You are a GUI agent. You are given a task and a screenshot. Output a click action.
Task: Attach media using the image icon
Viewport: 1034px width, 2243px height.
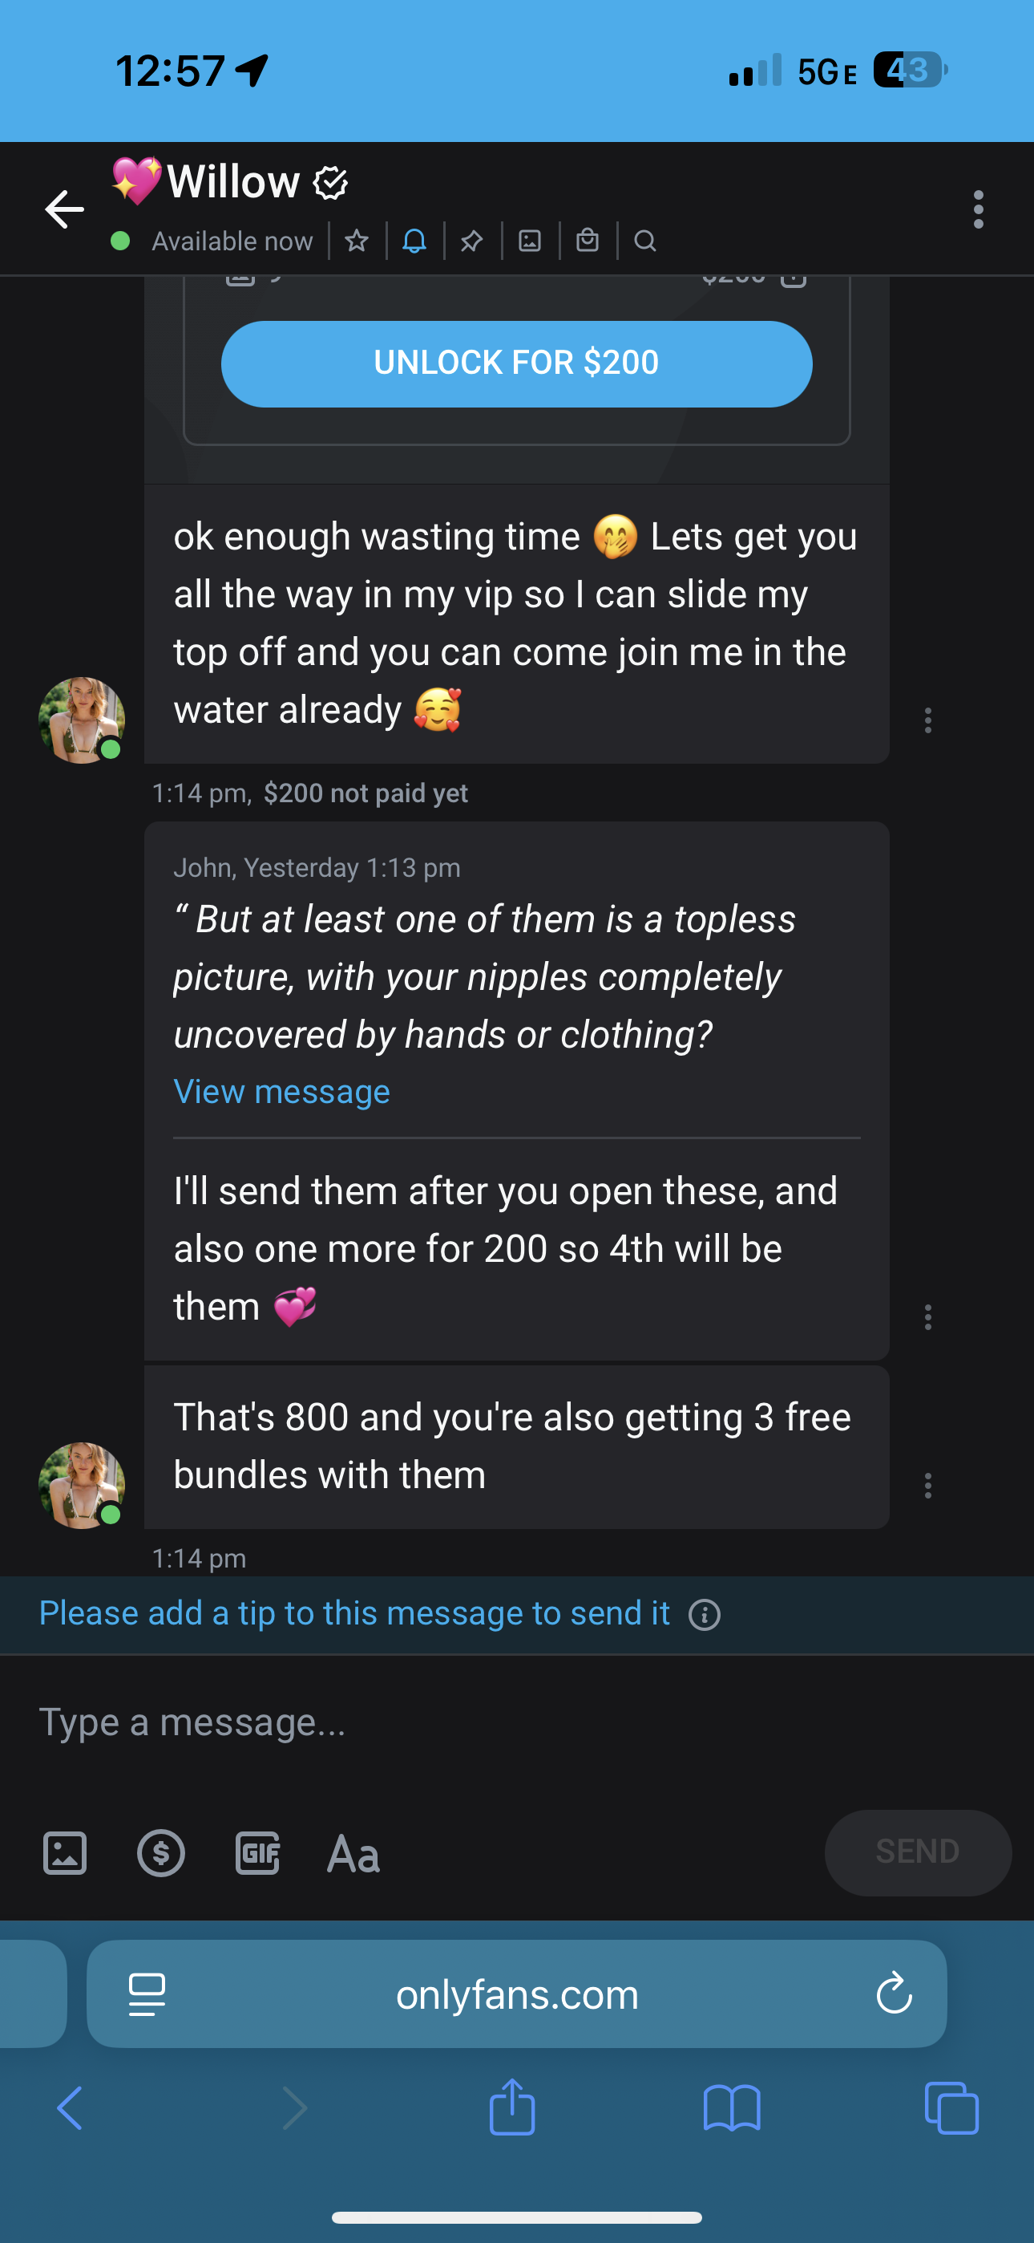point(65,1853)
